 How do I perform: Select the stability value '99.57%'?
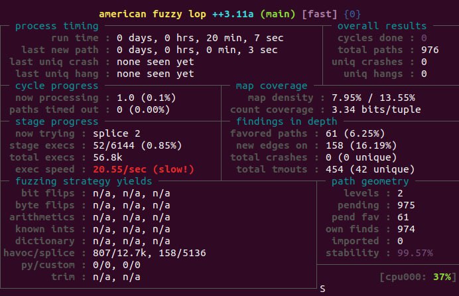coord(415,254)
